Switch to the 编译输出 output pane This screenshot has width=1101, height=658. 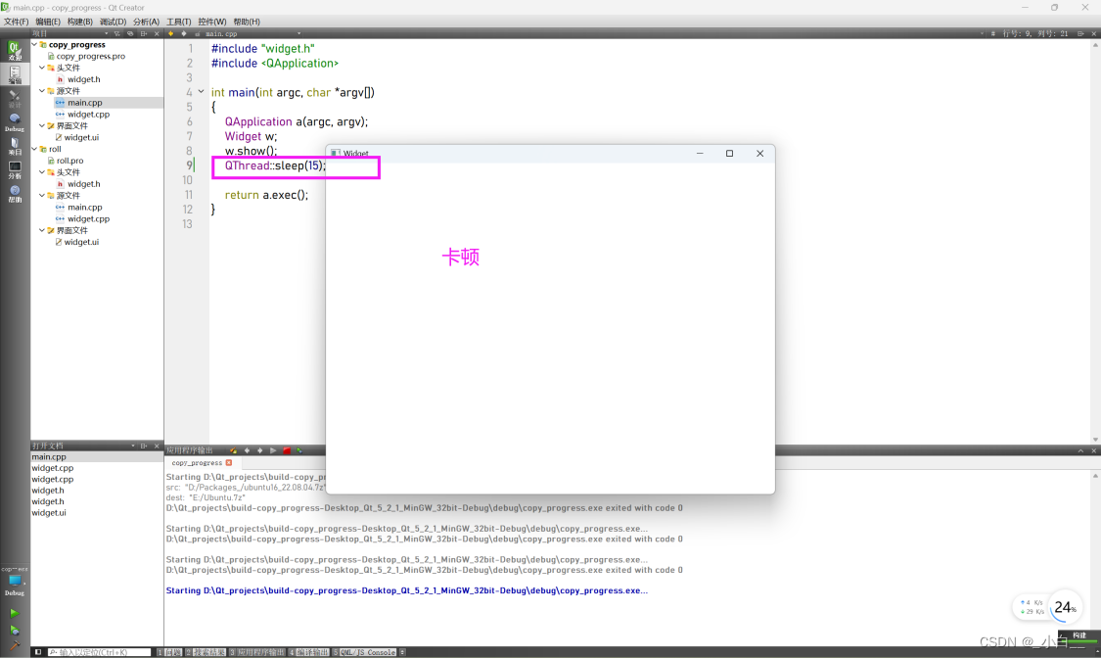coord(308,652)
